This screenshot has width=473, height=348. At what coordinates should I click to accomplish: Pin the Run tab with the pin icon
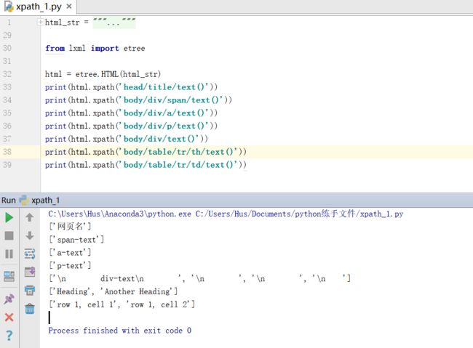[9, 299]
